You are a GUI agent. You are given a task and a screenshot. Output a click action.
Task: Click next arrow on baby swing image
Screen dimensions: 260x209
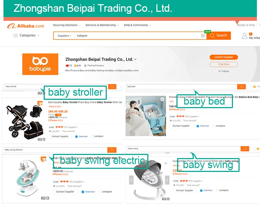click(x=167, y=180)
